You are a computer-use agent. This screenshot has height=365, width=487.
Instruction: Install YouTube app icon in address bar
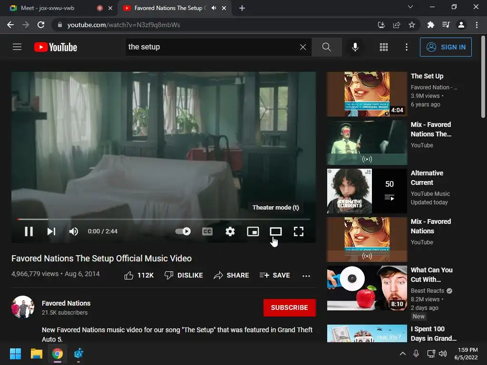coord(381,25)
